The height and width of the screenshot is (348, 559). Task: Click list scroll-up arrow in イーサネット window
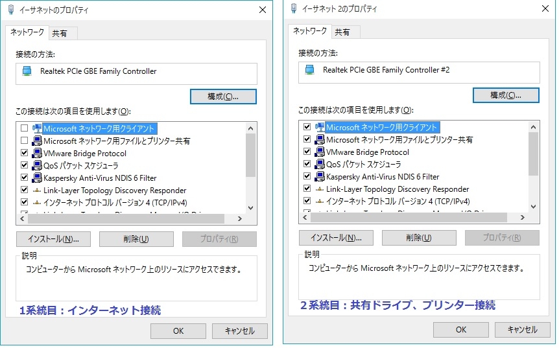coord(250,128)
